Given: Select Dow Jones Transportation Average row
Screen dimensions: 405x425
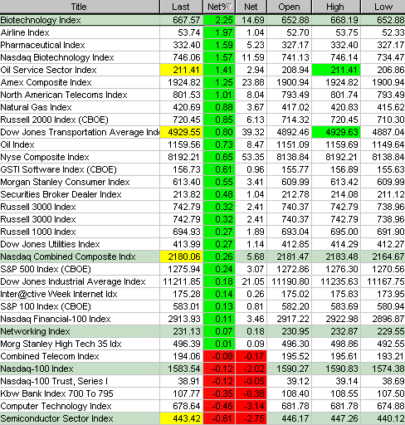Looking at the screenshot, I should pyautogui.click(x=202, y=132).
